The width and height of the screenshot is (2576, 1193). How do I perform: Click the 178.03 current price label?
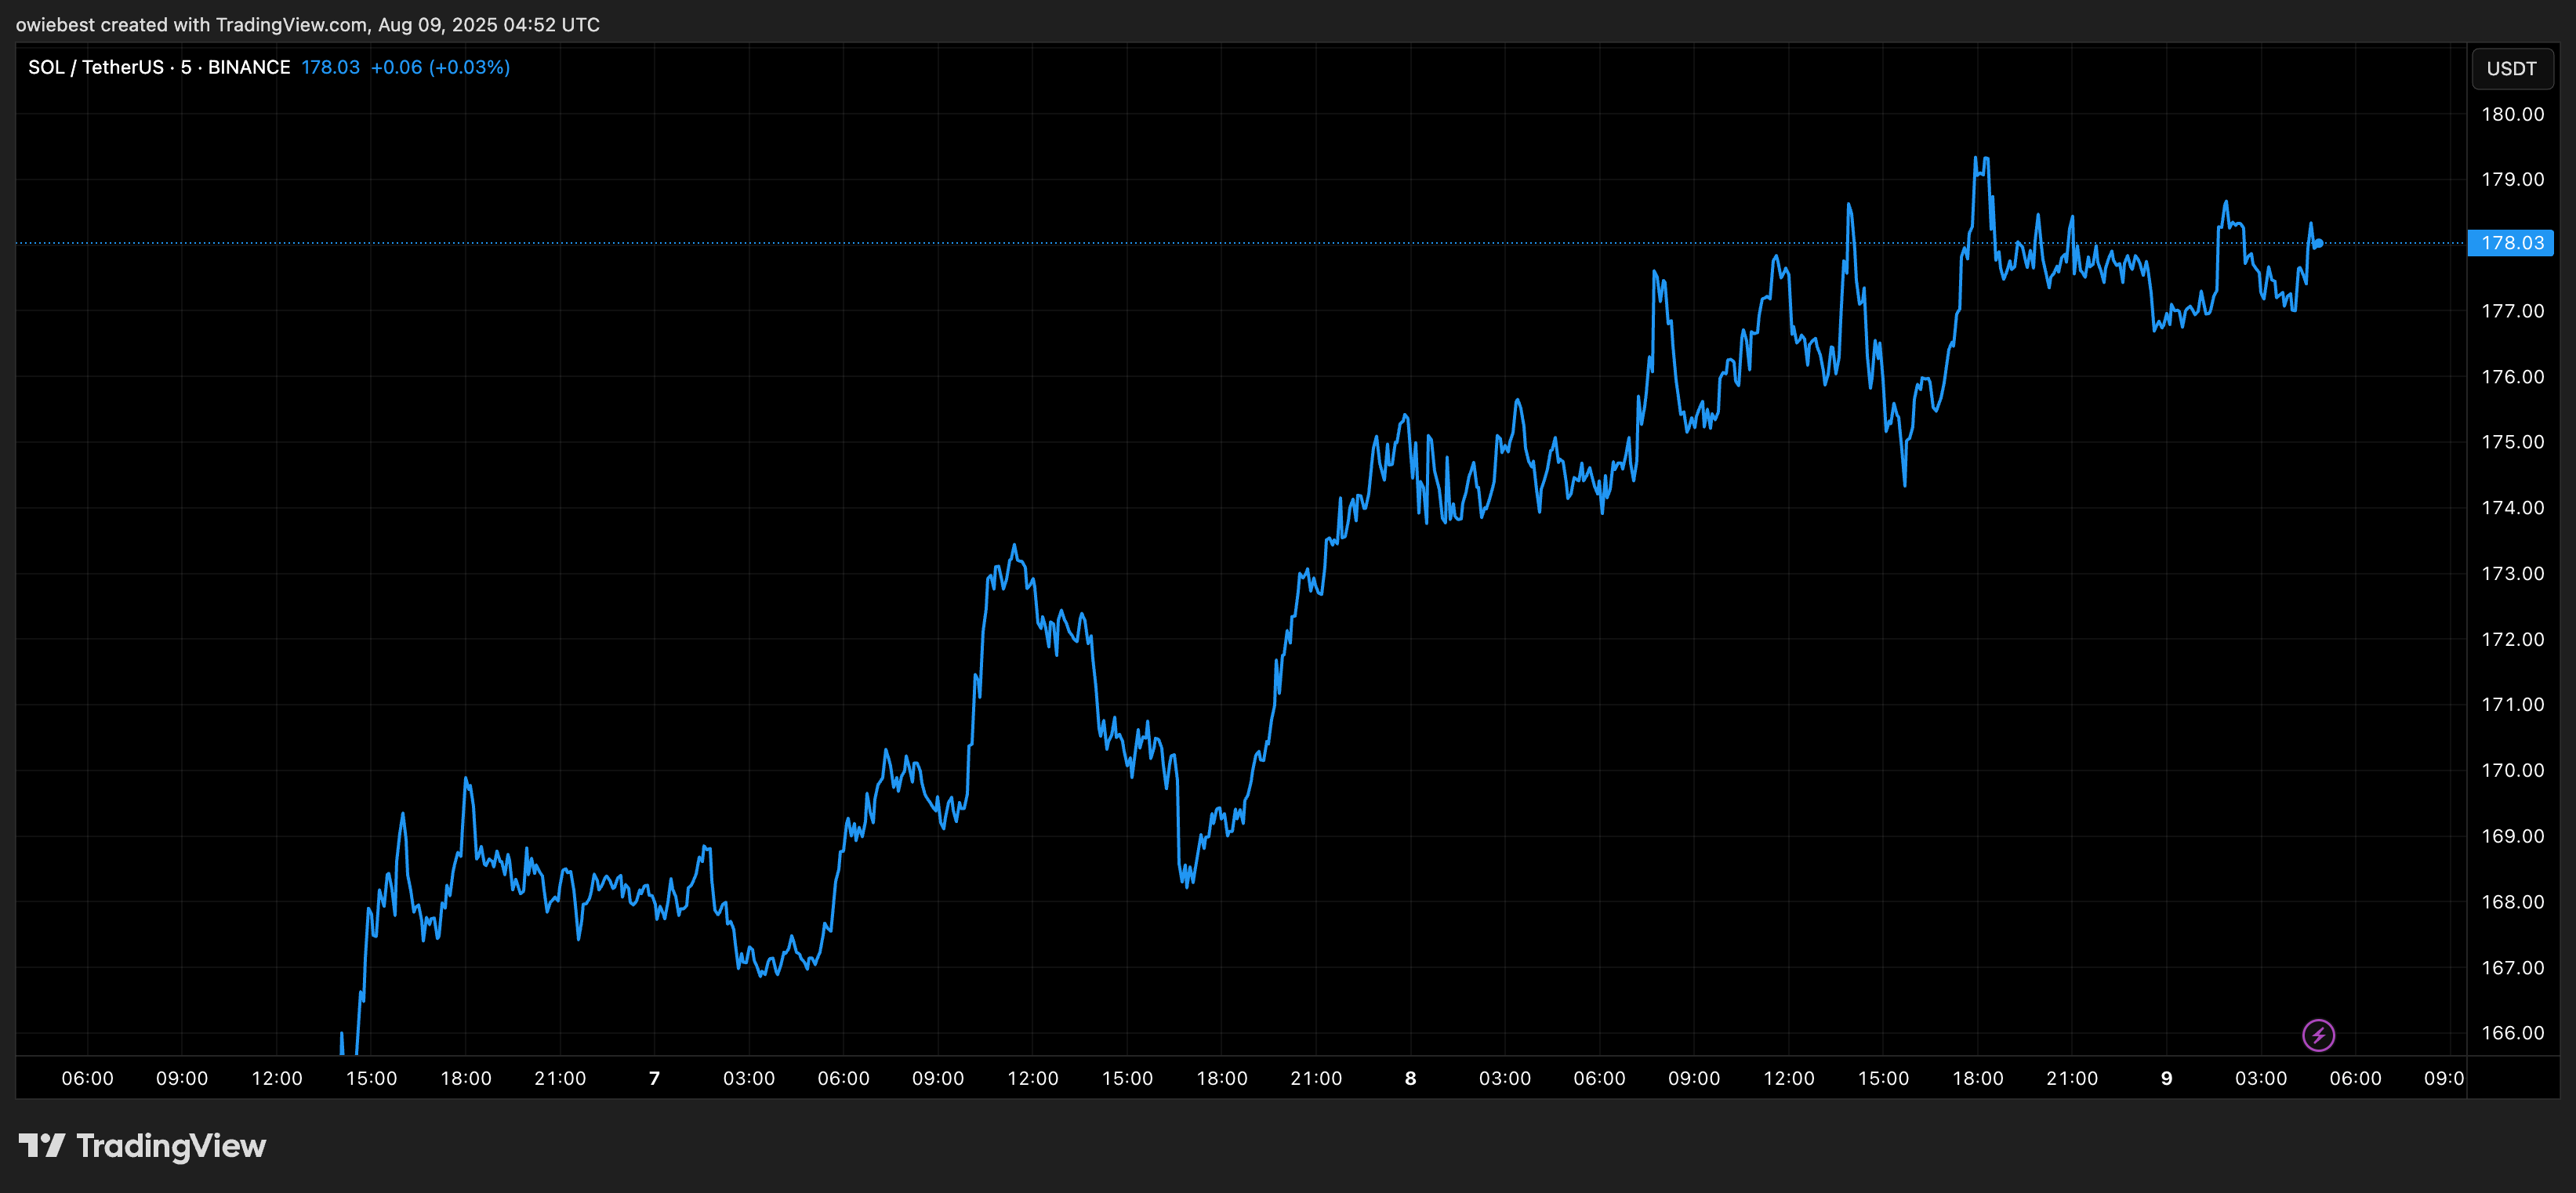[2511, 243]
